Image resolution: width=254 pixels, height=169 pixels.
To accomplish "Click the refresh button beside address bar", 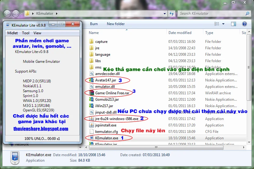I will coord(172,13).
